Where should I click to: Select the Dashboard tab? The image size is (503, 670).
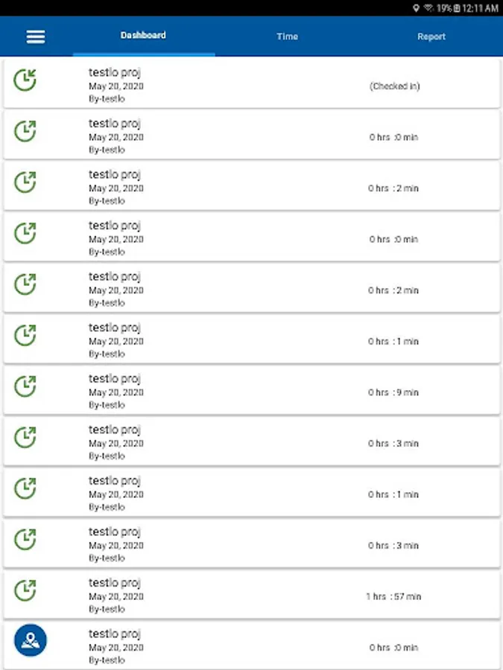[x=143, y=36]
